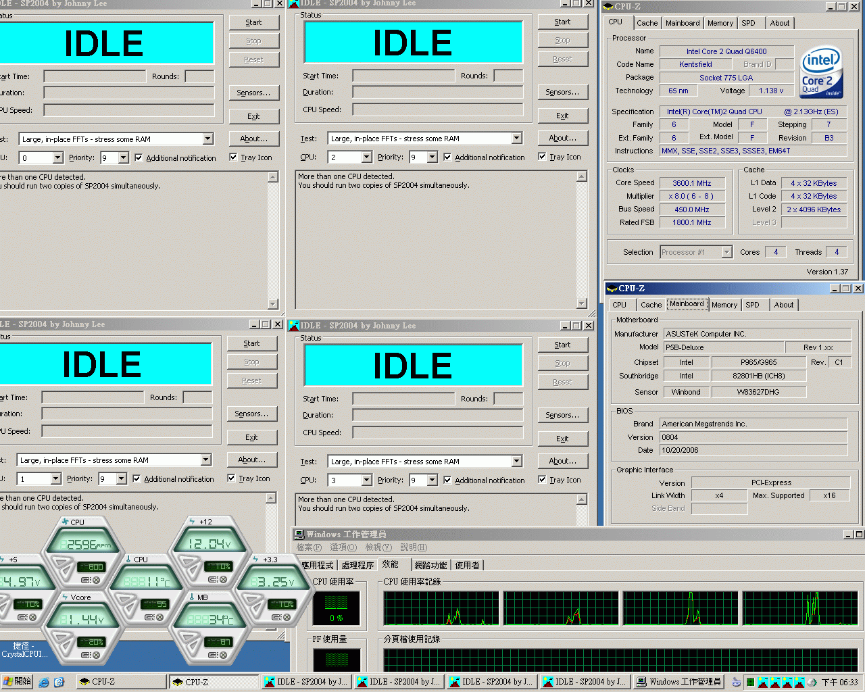Click About... button in CPU 3 SP2004 window
865x692 pixels.
[562, 461]
